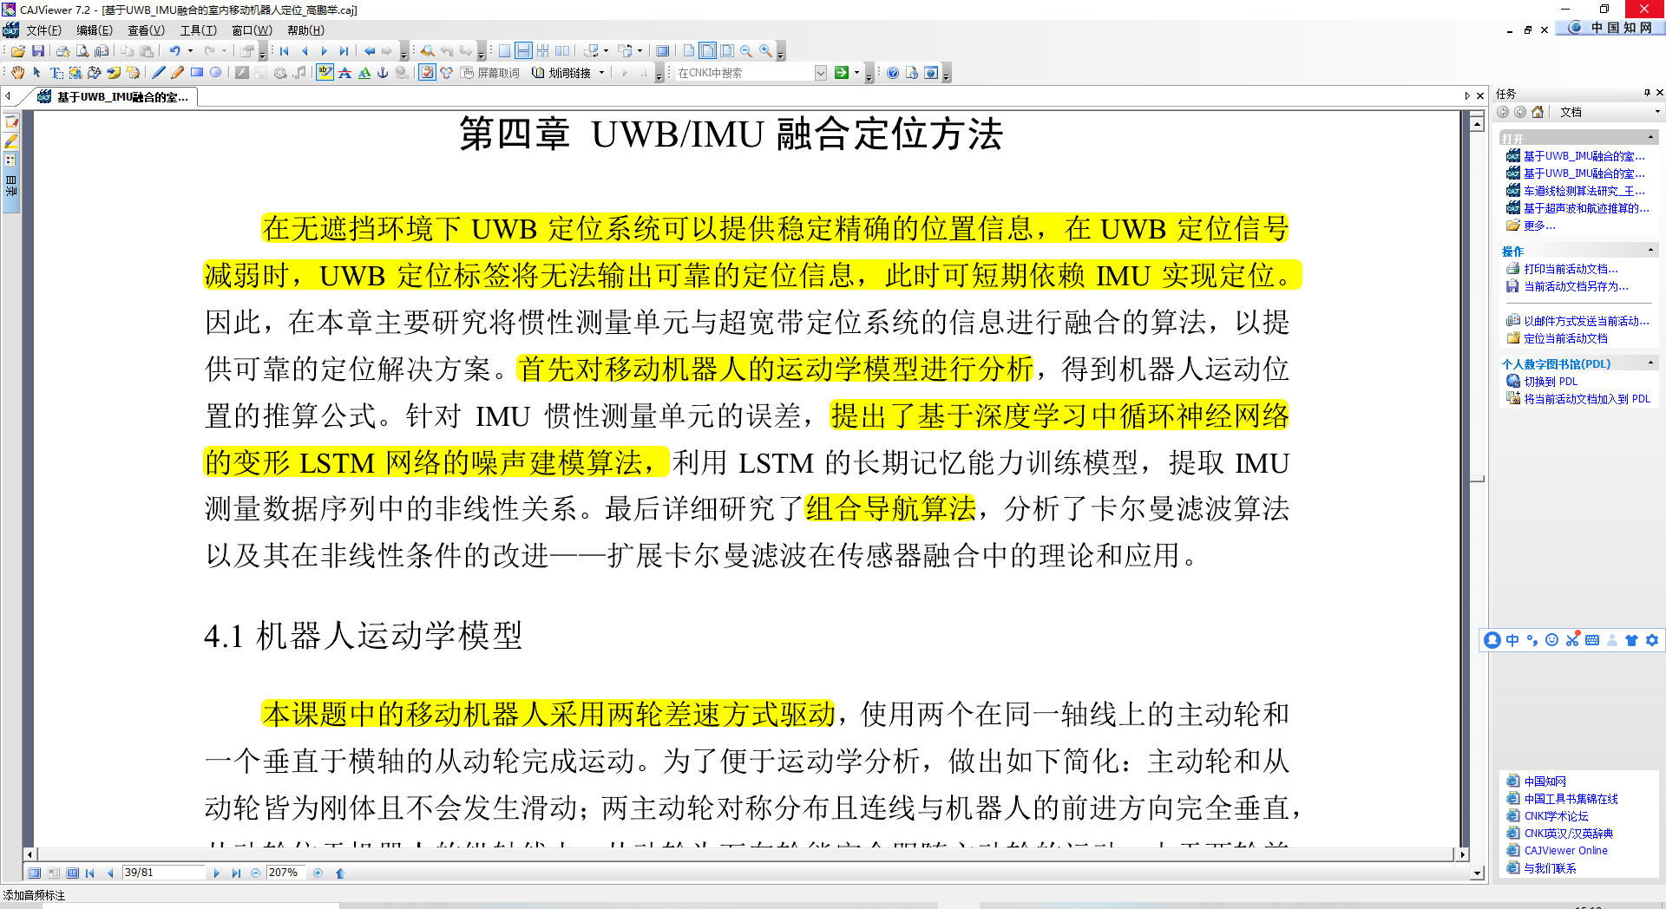Toggle continuous page layout view

coord(524,50)
